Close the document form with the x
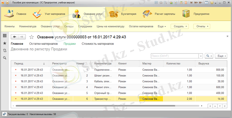232x118 pixels. 227,36
